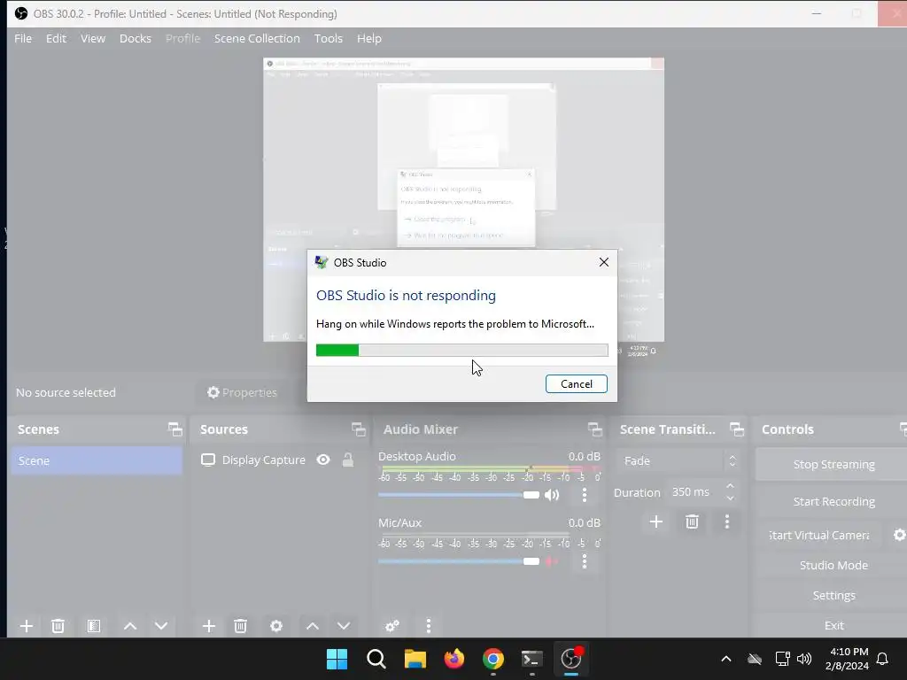Open the Edit menu
907x680 pixels.
(56, 38)
